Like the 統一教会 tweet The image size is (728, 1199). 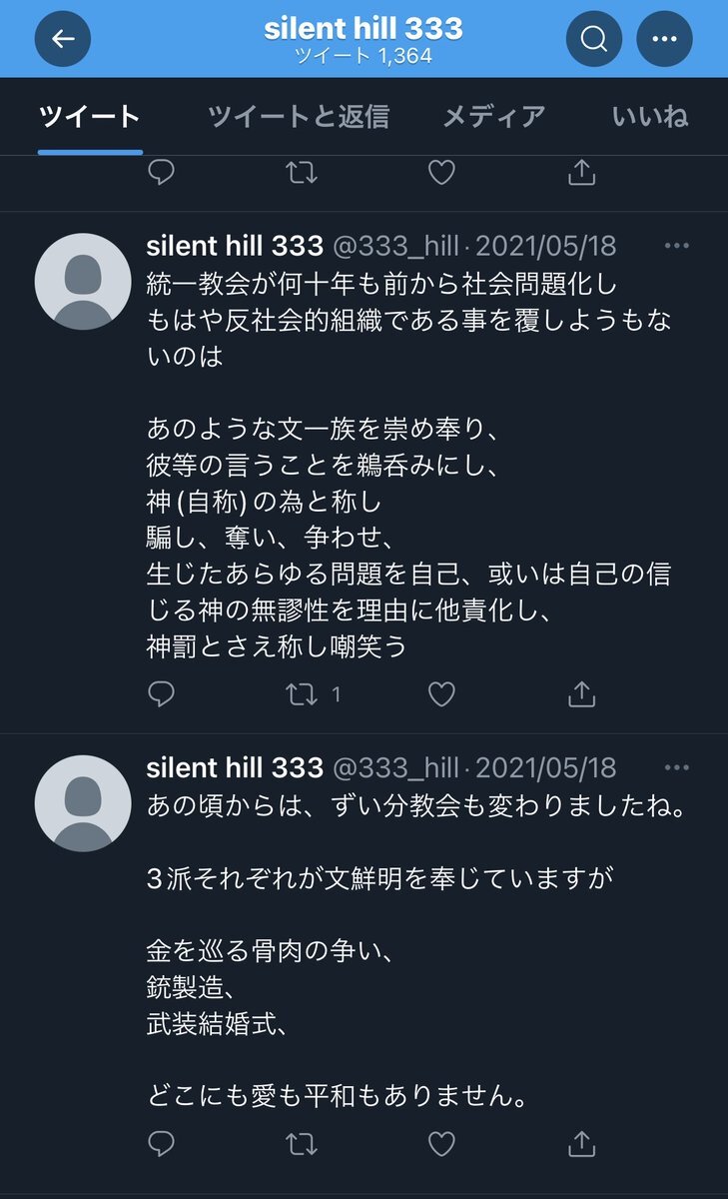pyautogui.click(x=441, y=693)
